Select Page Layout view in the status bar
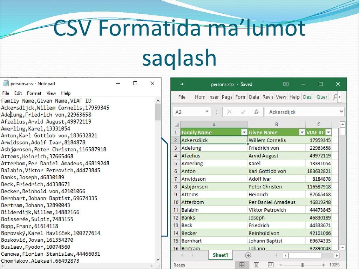359x269 pixels. 256,265
